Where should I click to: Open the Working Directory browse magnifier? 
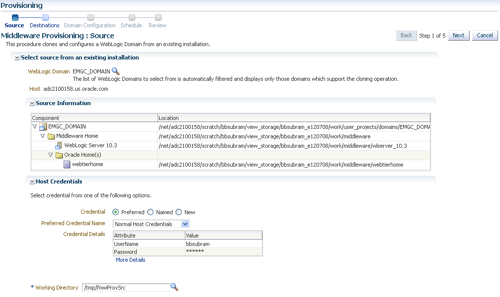point(174,287)
